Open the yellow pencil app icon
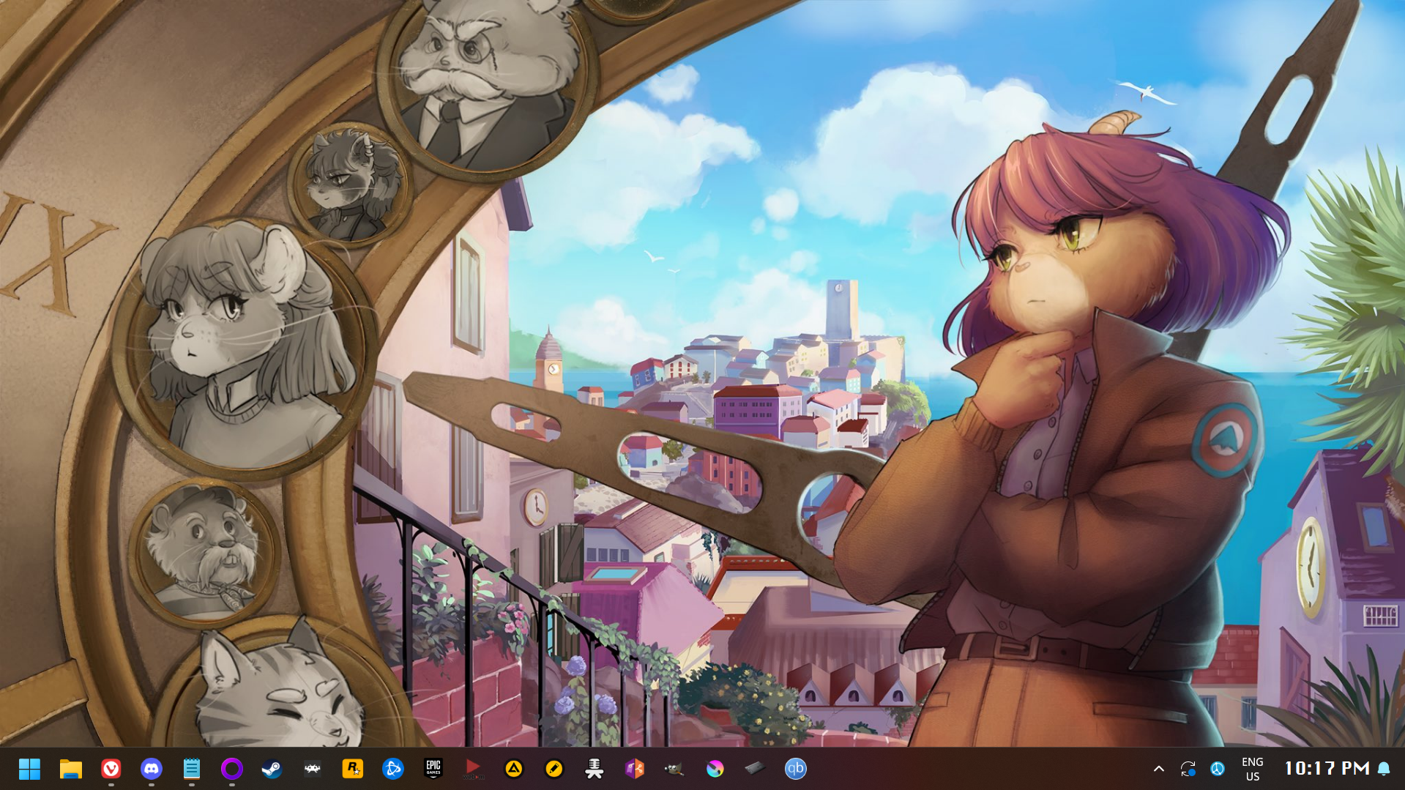This screenshot has width=1405, height=790. coord(554,769)
